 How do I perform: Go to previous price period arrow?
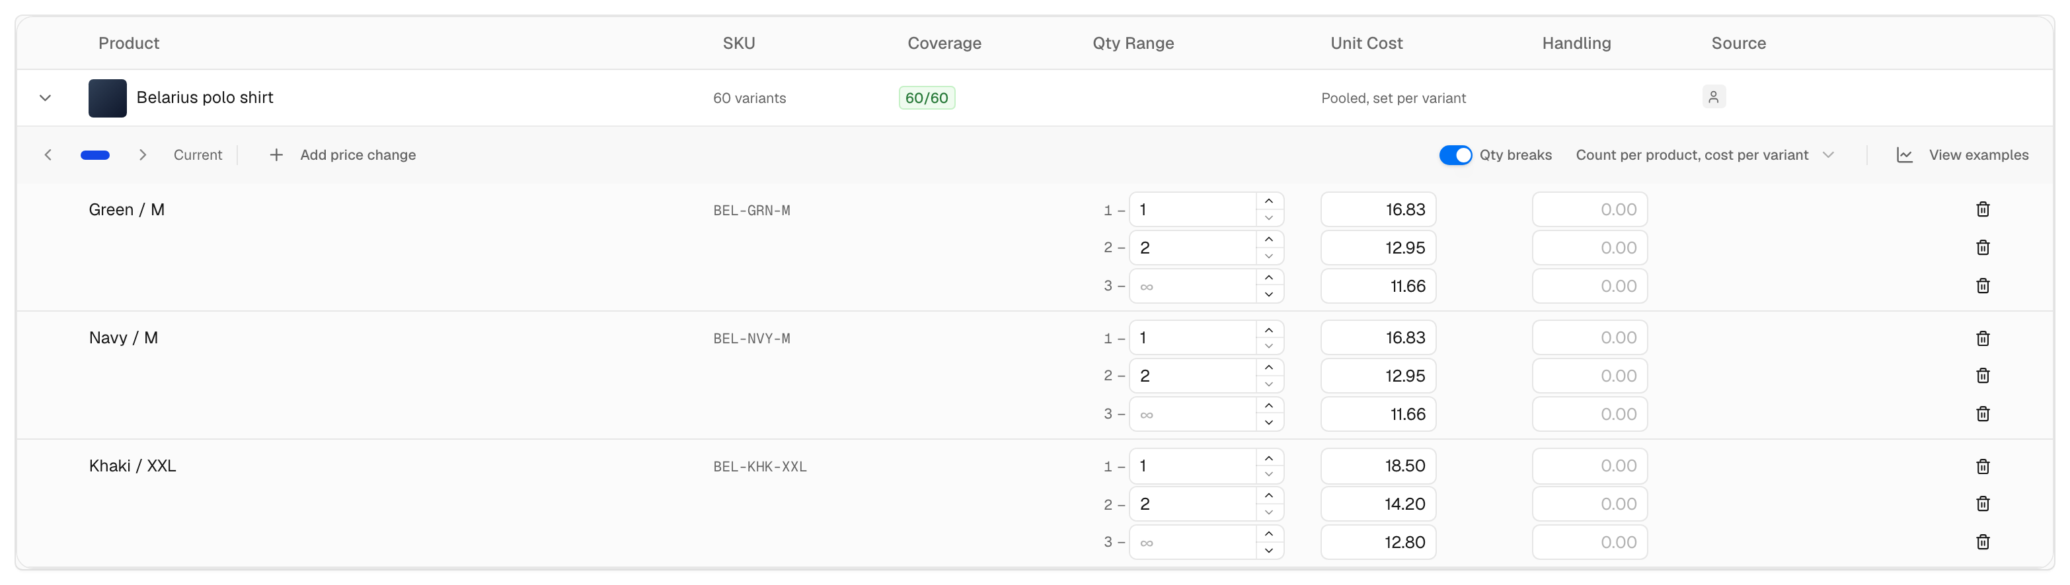[48, 155]
